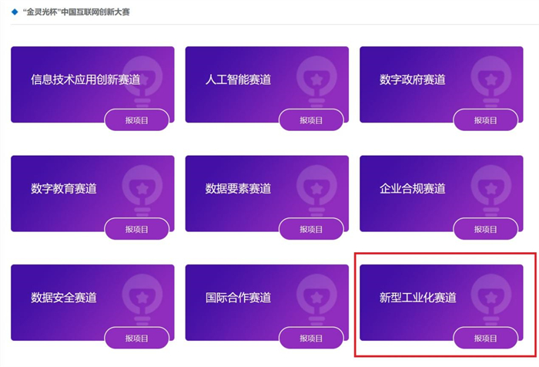Click the lightbulb icon on 国际合作赛道 card

(316, 300)
